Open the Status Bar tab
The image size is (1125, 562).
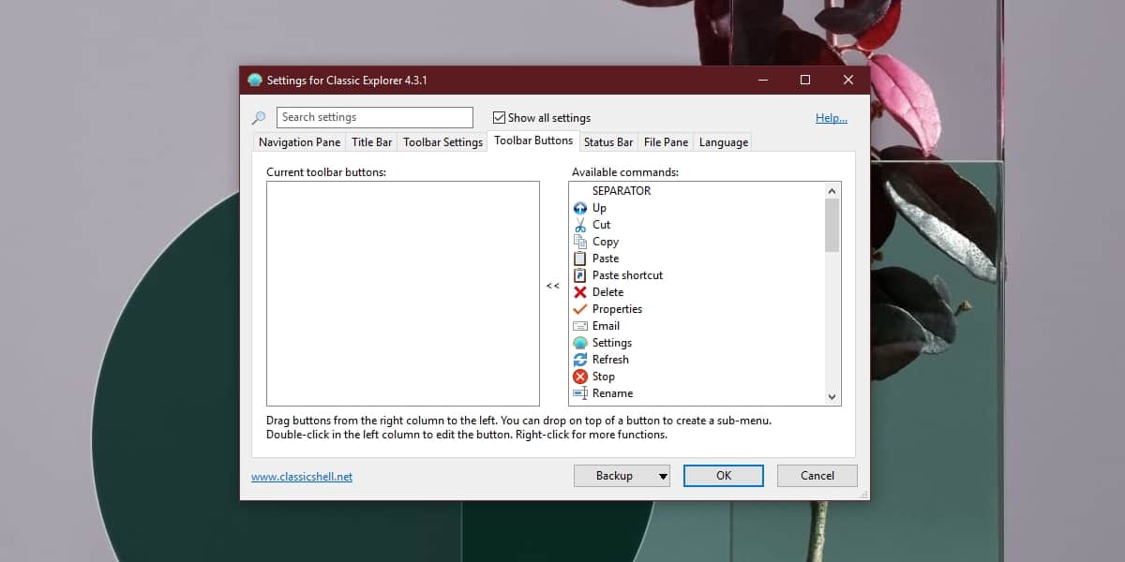607,142
